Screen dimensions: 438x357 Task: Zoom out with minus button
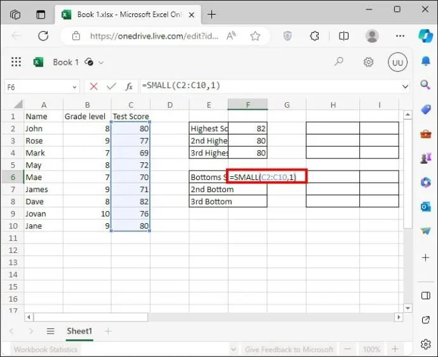pyautogui.click(x=347, y=349)
